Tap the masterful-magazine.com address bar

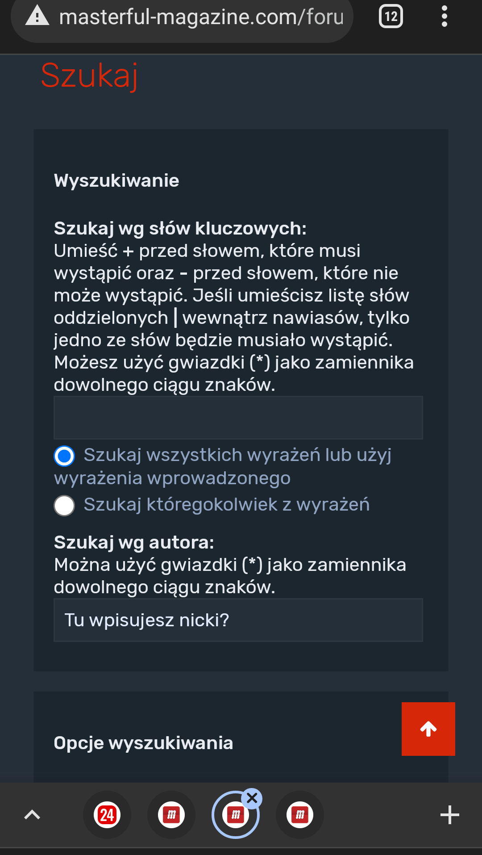[201, 17]
